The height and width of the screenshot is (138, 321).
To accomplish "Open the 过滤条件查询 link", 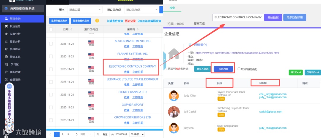I will click(115, 21).
